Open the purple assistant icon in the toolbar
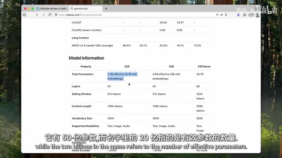The height and width of the screenshot is (158, 282). tap(238, 15)
